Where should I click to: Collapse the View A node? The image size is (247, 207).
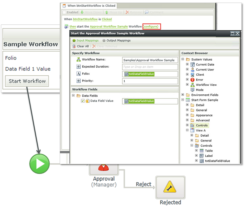pyautogui.click(x=187, y=130)
